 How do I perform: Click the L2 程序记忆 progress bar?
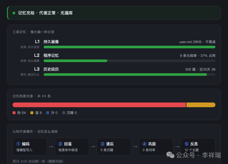129,61
